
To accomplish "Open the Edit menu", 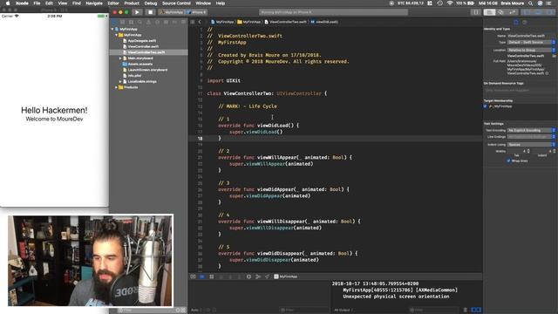I will point(49,3).
